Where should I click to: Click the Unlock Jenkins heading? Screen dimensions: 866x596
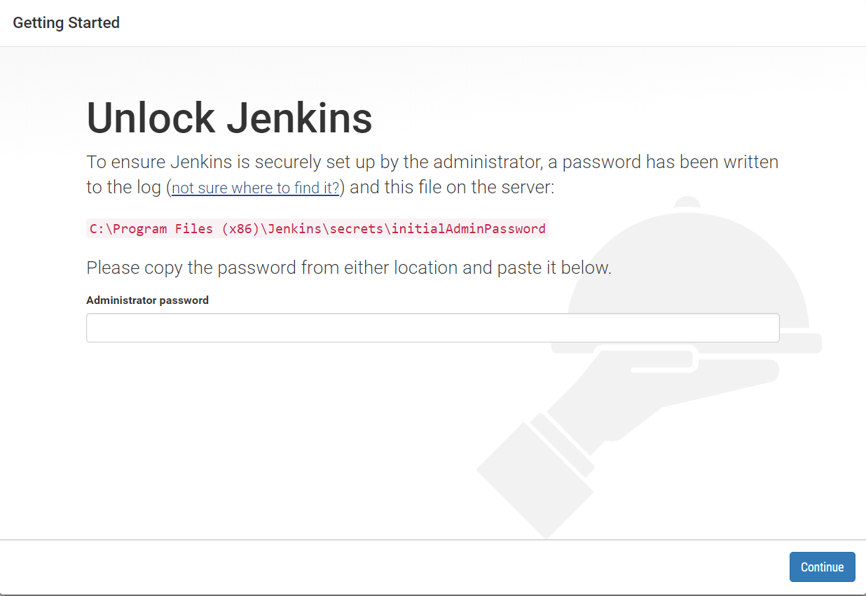pos(229,118)
